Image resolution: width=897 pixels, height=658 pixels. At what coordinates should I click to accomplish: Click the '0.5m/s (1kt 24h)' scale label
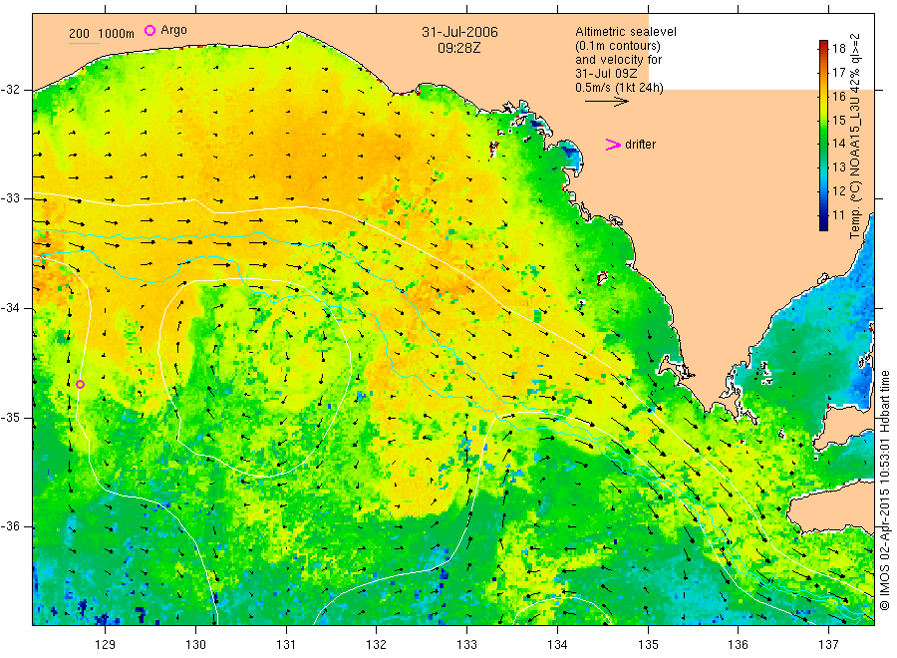pyautogui.click(x=620, y=88)
